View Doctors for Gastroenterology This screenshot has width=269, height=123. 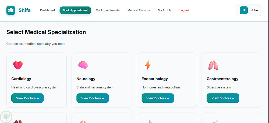pyautogui.click(x=223, y=98)
